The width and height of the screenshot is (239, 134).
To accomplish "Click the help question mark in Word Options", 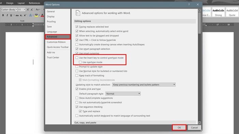I will (189, 4).
